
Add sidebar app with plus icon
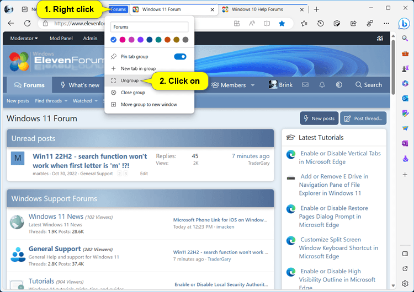(405, 175)
